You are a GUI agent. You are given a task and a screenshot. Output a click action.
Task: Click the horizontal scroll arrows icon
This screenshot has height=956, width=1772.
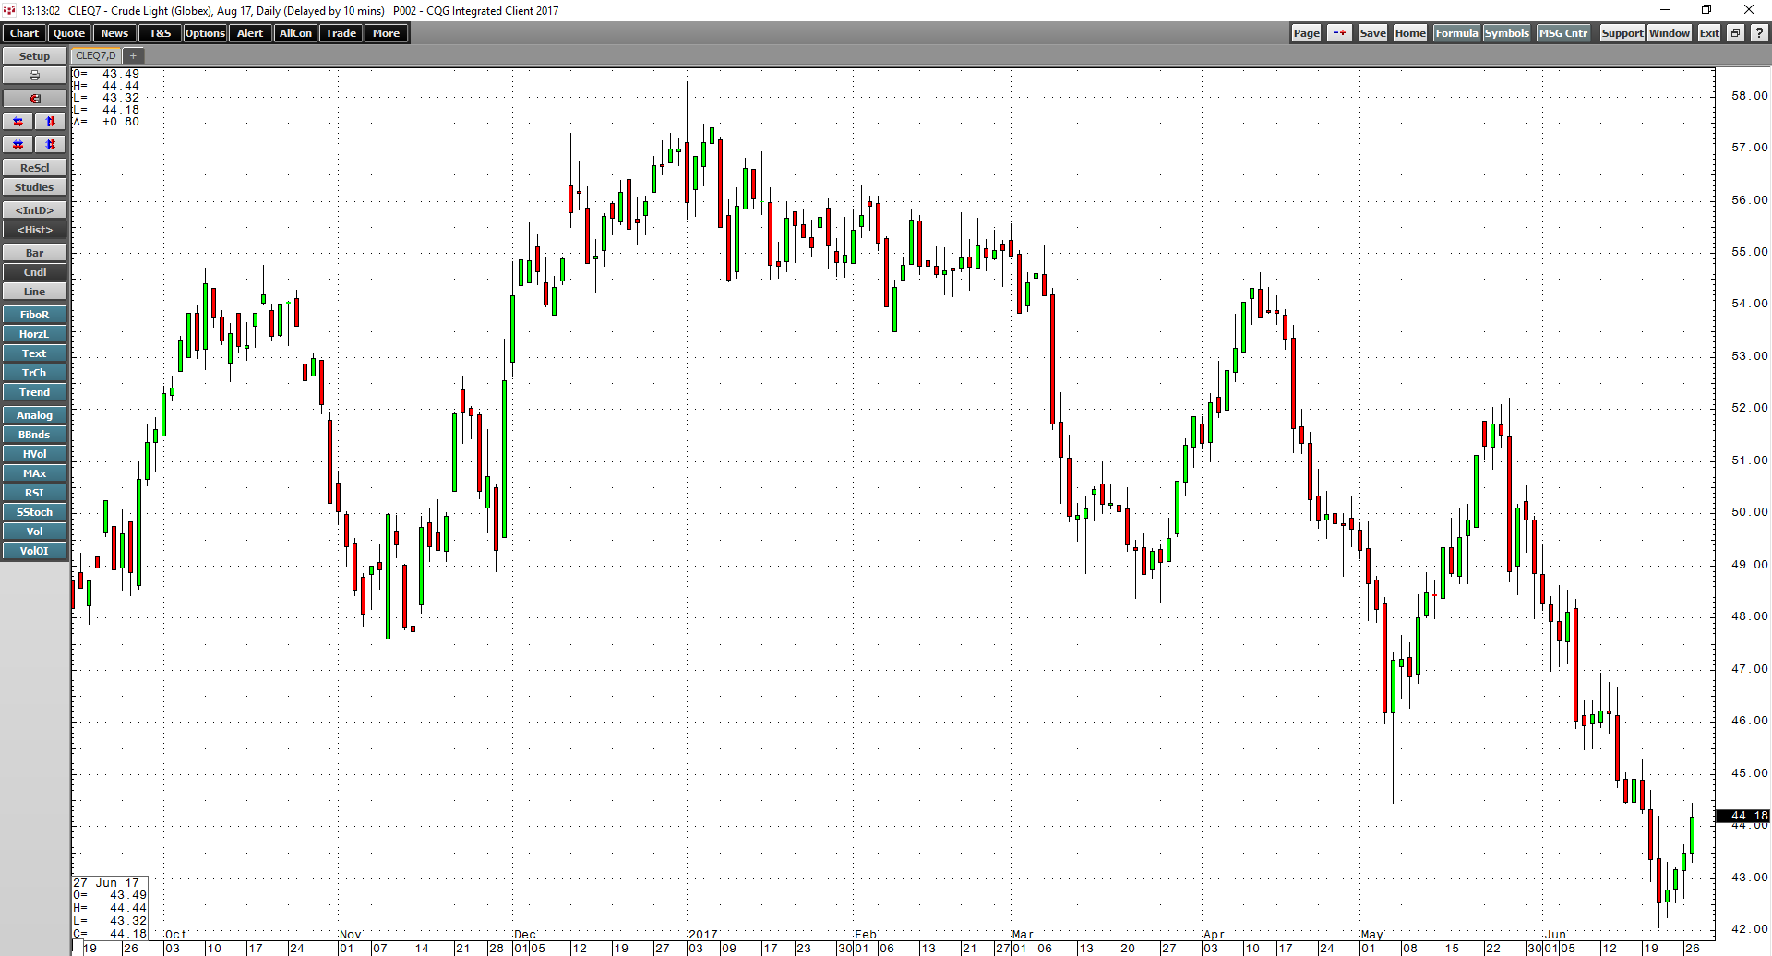[x=18, y=121]
